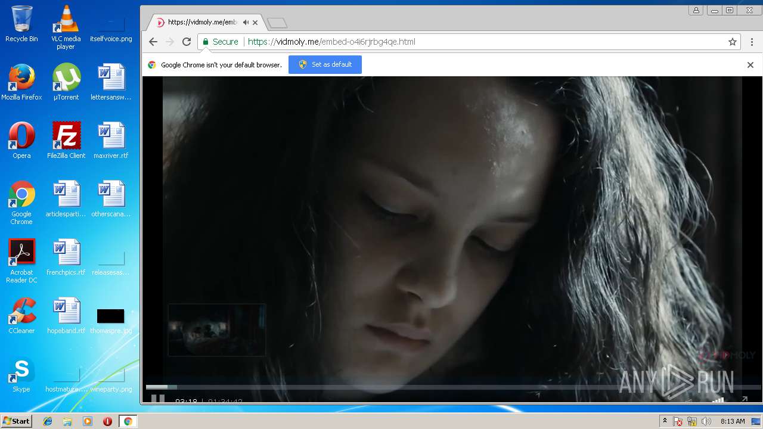Show hidden system tray icons
Image resolution: width=763 pixels, height=429 pixels.
point(665,421)
